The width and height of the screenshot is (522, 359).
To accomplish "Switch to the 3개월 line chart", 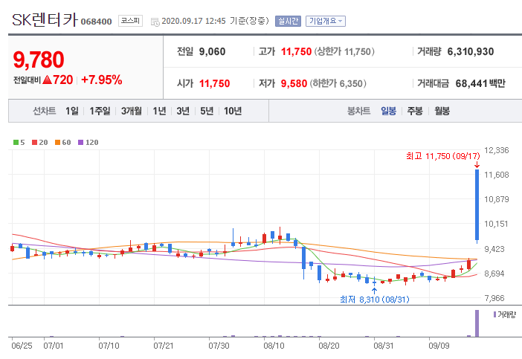I will point(132,111).
